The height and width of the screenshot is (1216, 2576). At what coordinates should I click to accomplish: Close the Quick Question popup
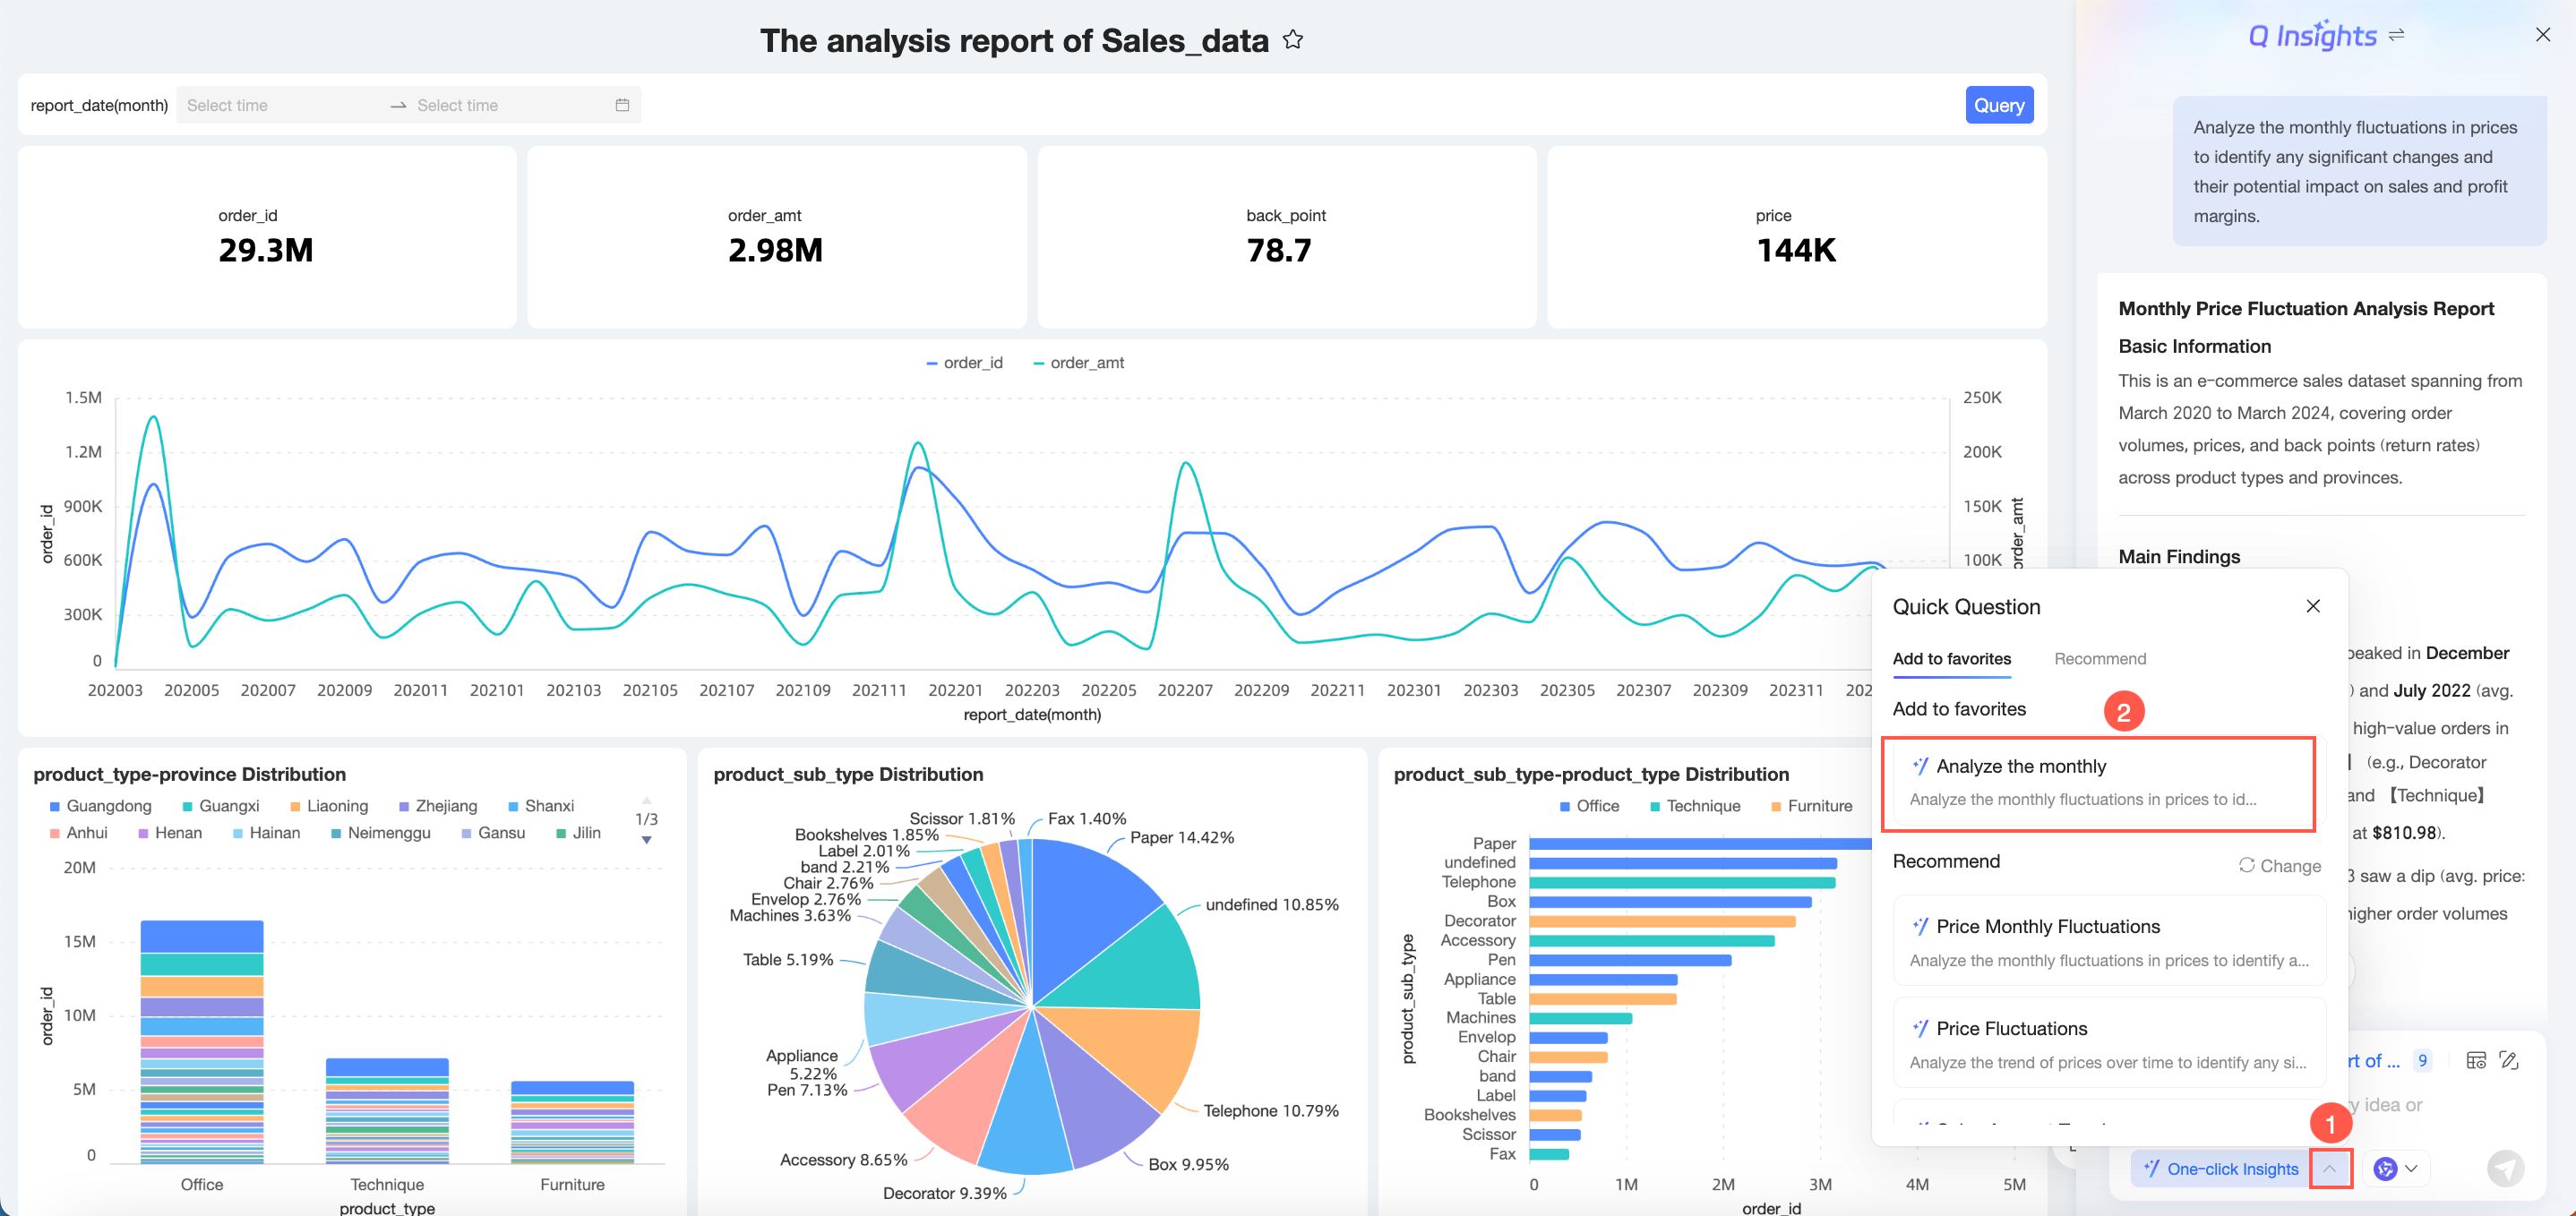[x=2312, y=606]
